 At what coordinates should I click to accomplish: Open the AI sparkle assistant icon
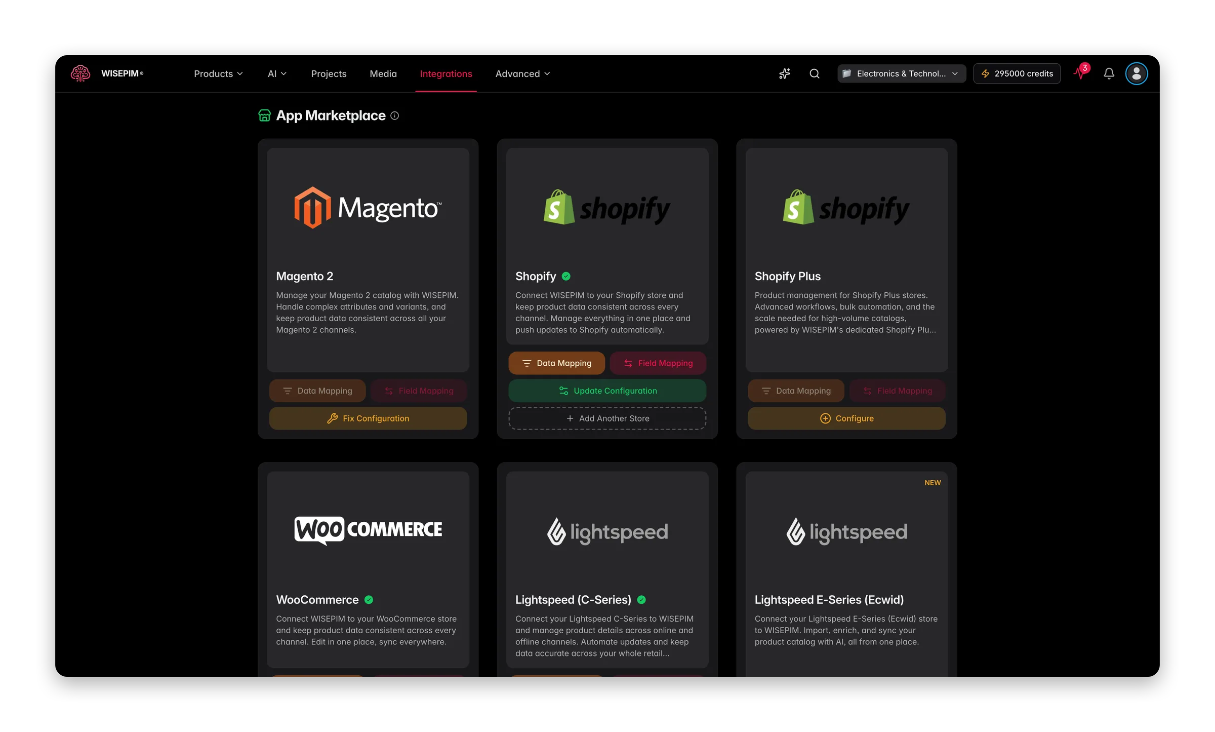[785, 73]
